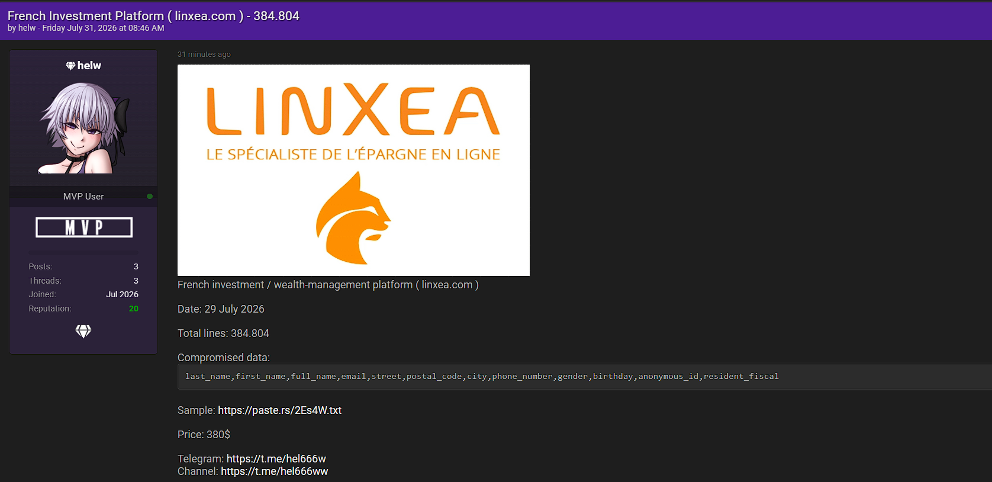Click the compromised data fields code block

coord(585,377)
